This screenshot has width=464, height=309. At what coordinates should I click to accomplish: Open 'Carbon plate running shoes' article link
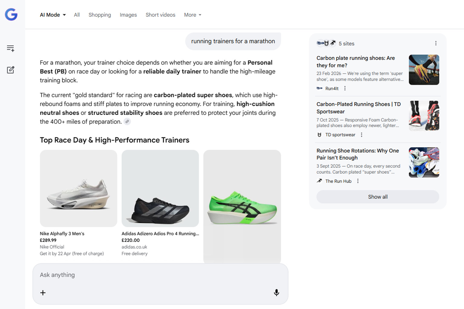356,62
